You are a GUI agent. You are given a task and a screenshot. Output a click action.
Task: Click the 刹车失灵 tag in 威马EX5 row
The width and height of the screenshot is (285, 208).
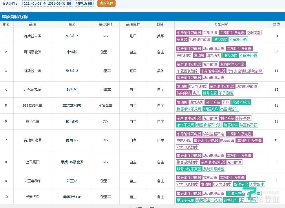(x=243, y=118)
